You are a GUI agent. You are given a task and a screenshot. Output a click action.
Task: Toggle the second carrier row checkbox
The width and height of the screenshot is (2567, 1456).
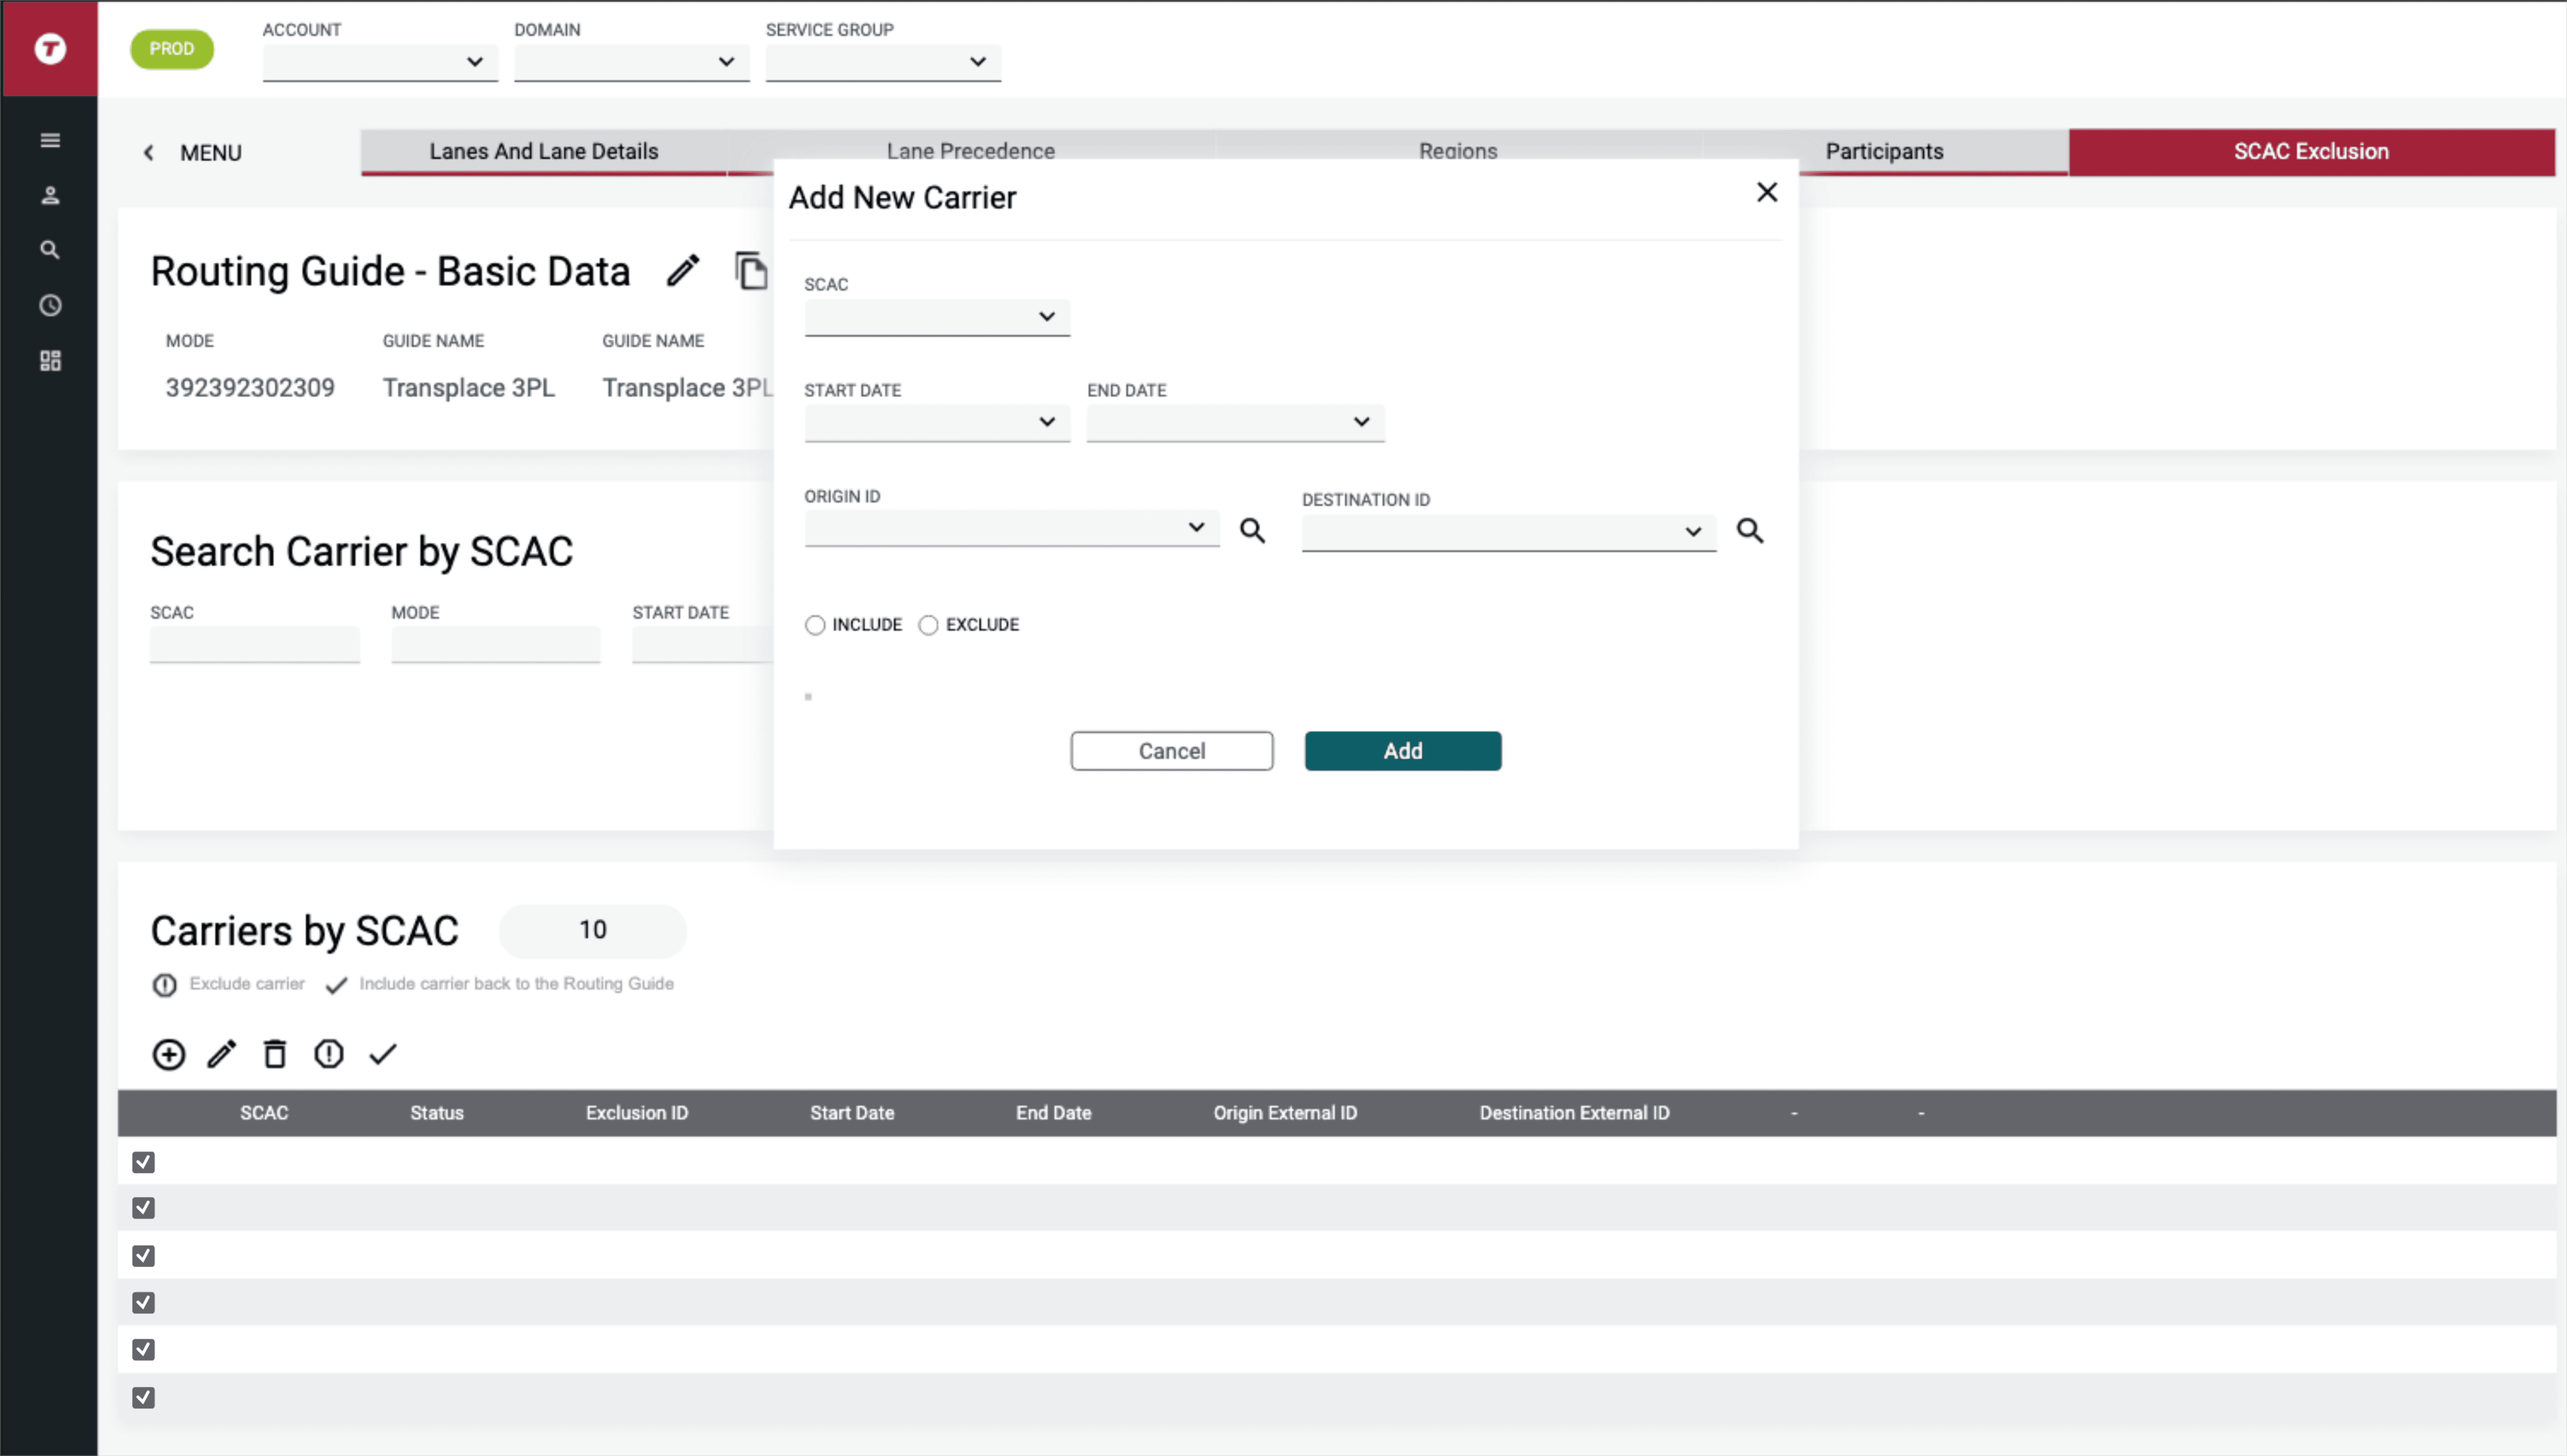coord(144,1208)
